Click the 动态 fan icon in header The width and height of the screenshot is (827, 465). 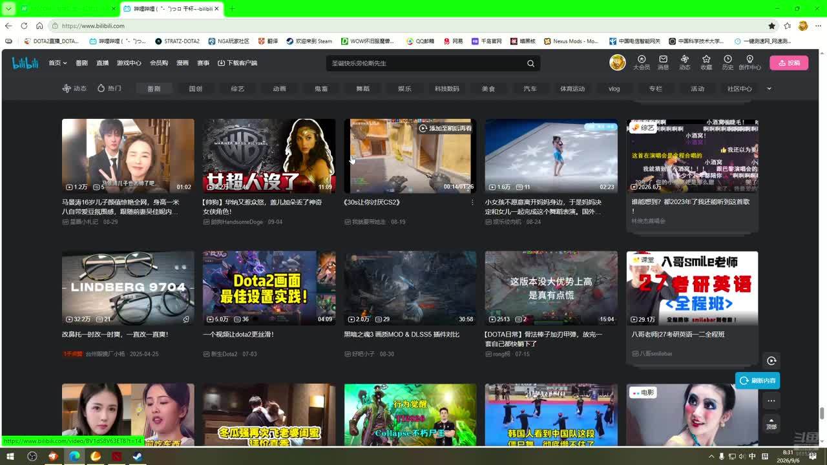coord(685,59)
